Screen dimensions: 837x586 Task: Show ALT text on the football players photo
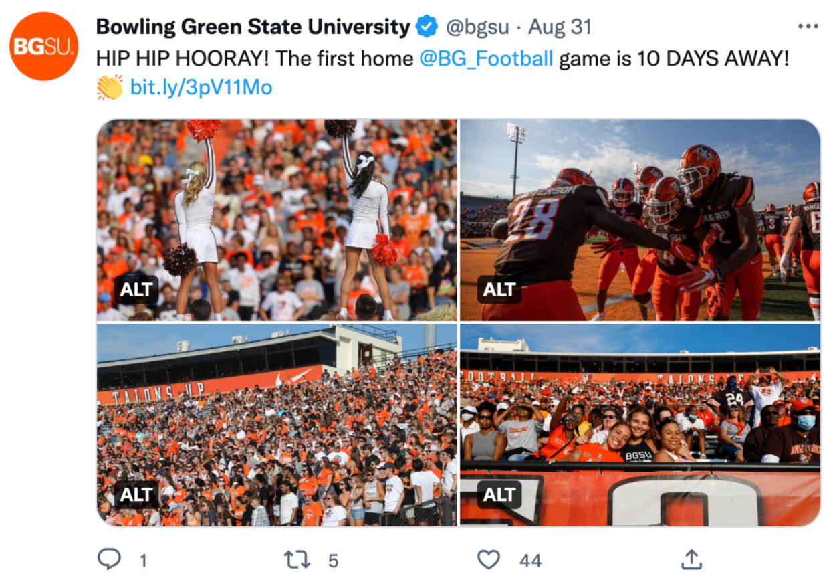(499, 290)
